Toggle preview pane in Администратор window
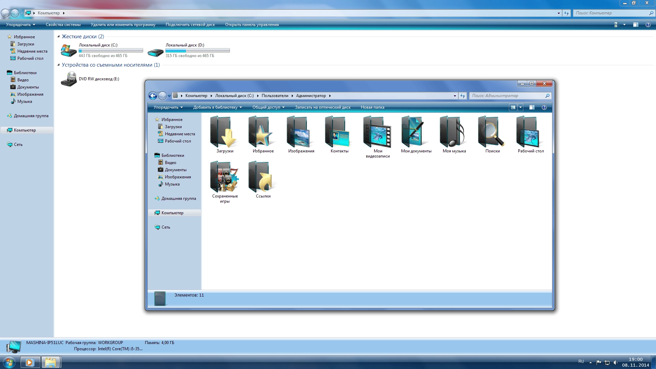Screen dimensions: 656x369 click(532, 107)
